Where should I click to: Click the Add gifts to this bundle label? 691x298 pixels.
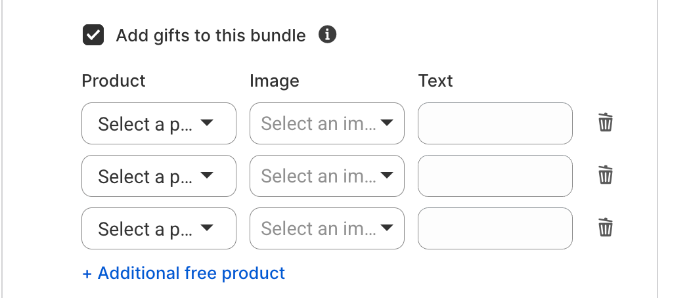pyautogui.click(x=211, y=35)
